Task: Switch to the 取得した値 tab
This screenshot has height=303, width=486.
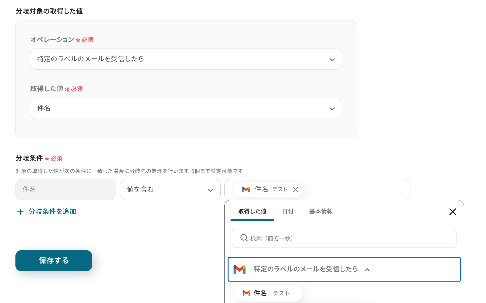Action: (x=252, y=211)
